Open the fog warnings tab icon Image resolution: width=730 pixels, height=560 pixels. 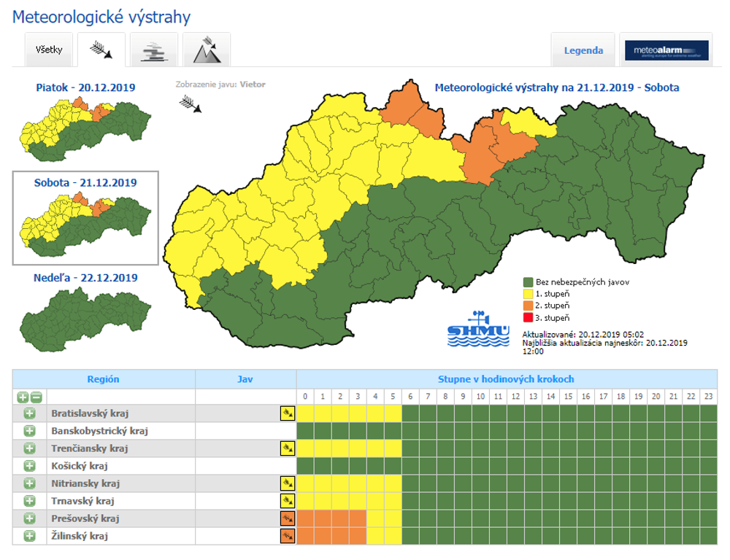click(x=154, y=50)
